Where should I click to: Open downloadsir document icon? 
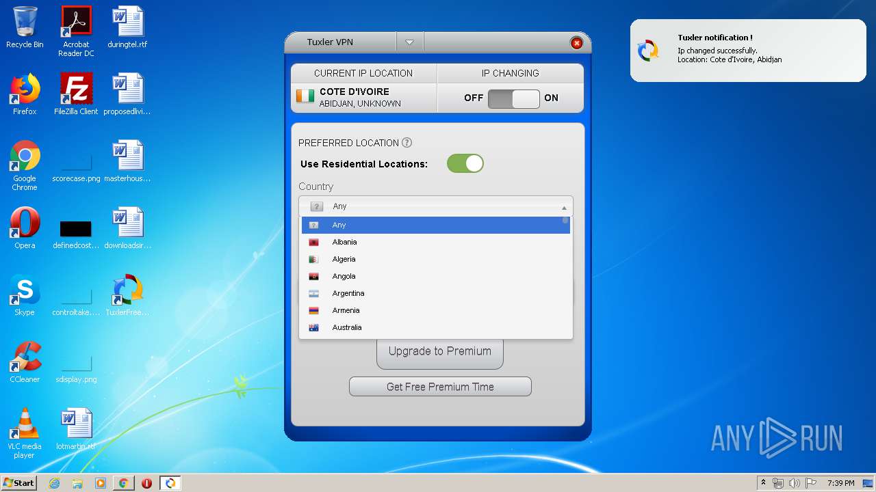click(x=127, y=228)
